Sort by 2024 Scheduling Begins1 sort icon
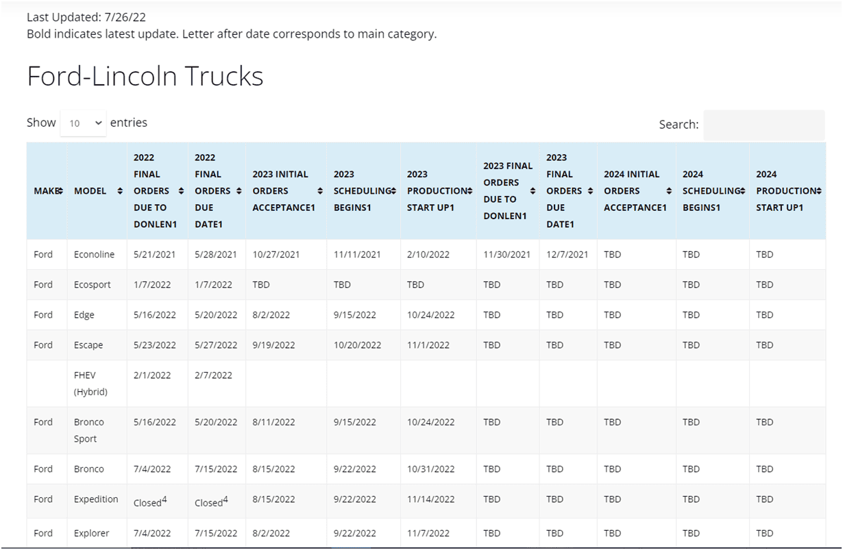This screenshot has width=843, height=550. tap(742, 191)
